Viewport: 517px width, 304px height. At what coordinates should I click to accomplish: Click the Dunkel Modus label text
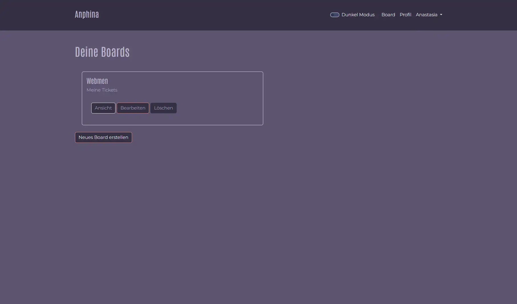click(x=358, y=15)
